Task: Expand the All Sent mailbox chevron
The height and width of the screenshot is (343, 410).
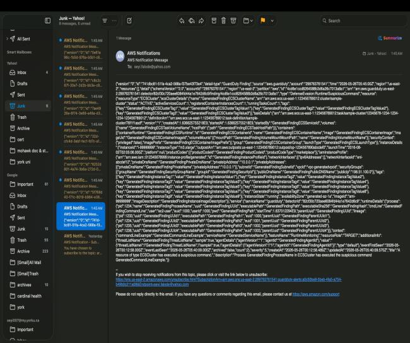Action: pos(7,39)
